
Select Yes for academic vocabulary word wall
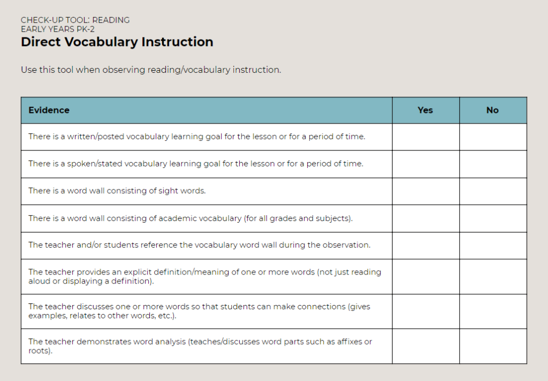425,218
